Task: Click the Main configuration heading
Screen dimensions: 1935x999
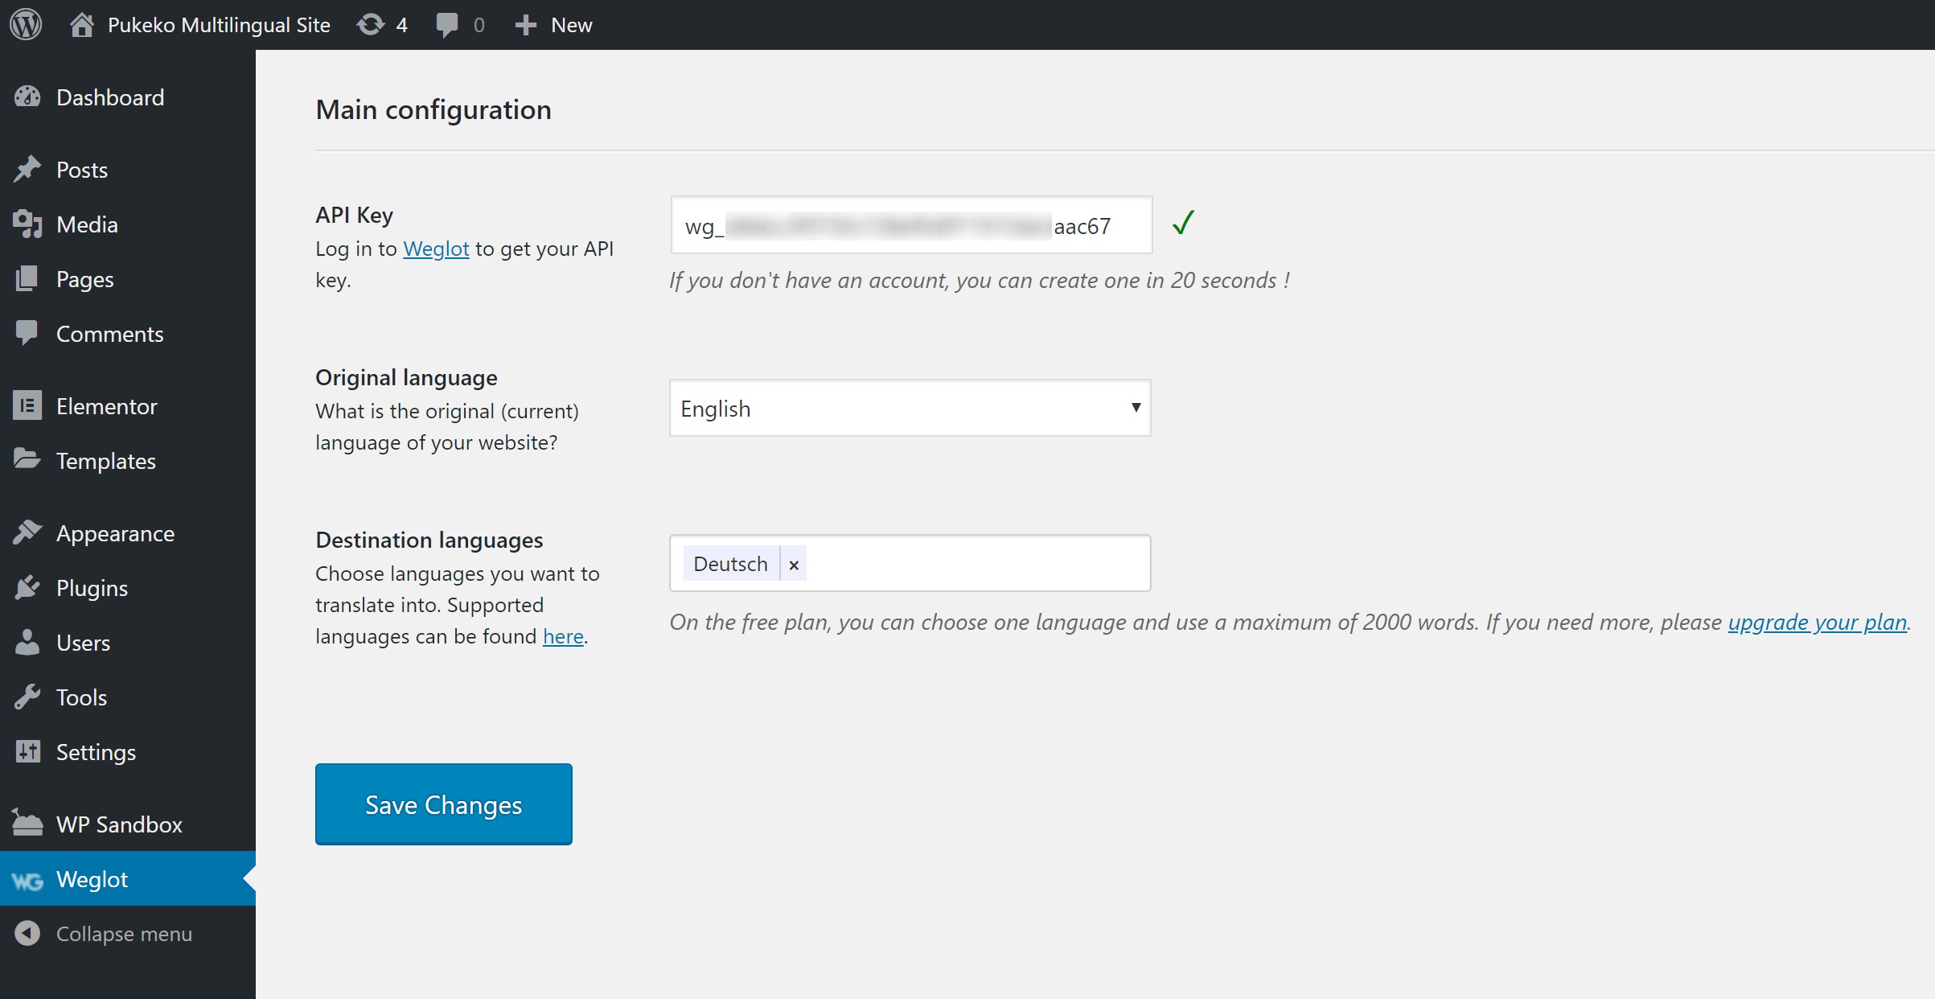Action: (433, 109)
